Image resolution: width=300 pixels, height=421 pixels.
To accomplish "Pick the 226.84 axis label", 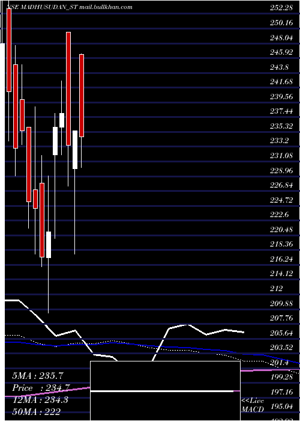I will click(x=281, y=185).
